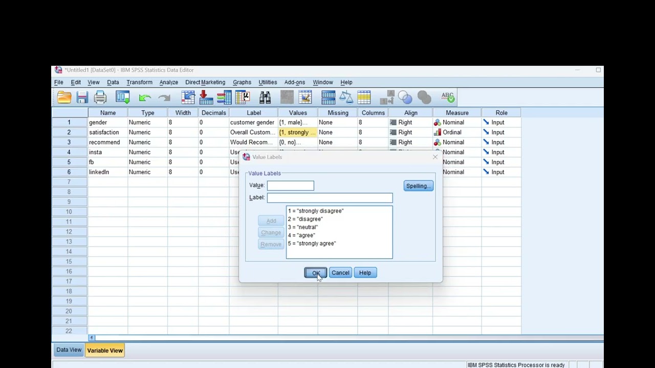655x368 pixels.
Task: Focus the Value input field
Action: click(x=291, y=186)
